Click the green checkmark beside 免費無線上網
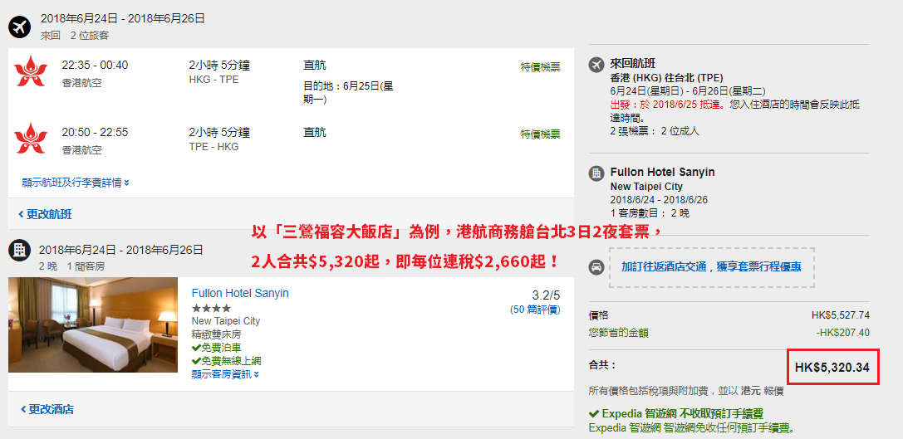 pyautogui.click(x=196, y=361)
